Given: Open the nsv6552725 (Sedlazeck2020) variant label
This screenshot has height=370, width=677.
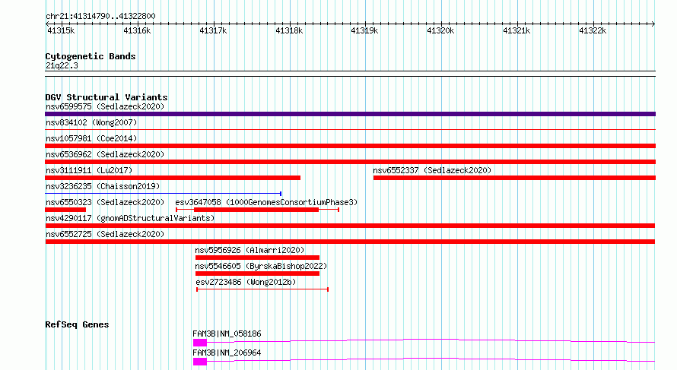Looking at the screenshot, I should [105, 234].
